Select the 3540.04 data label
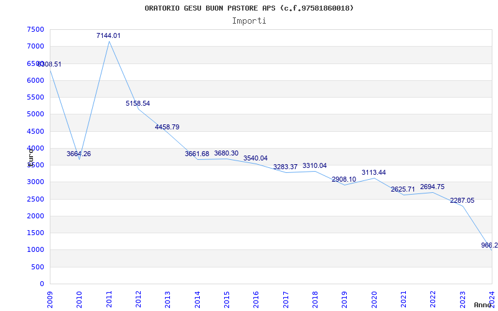Image resolution: width=498 pixels, height=311 pixels. [x=255, y=159]
